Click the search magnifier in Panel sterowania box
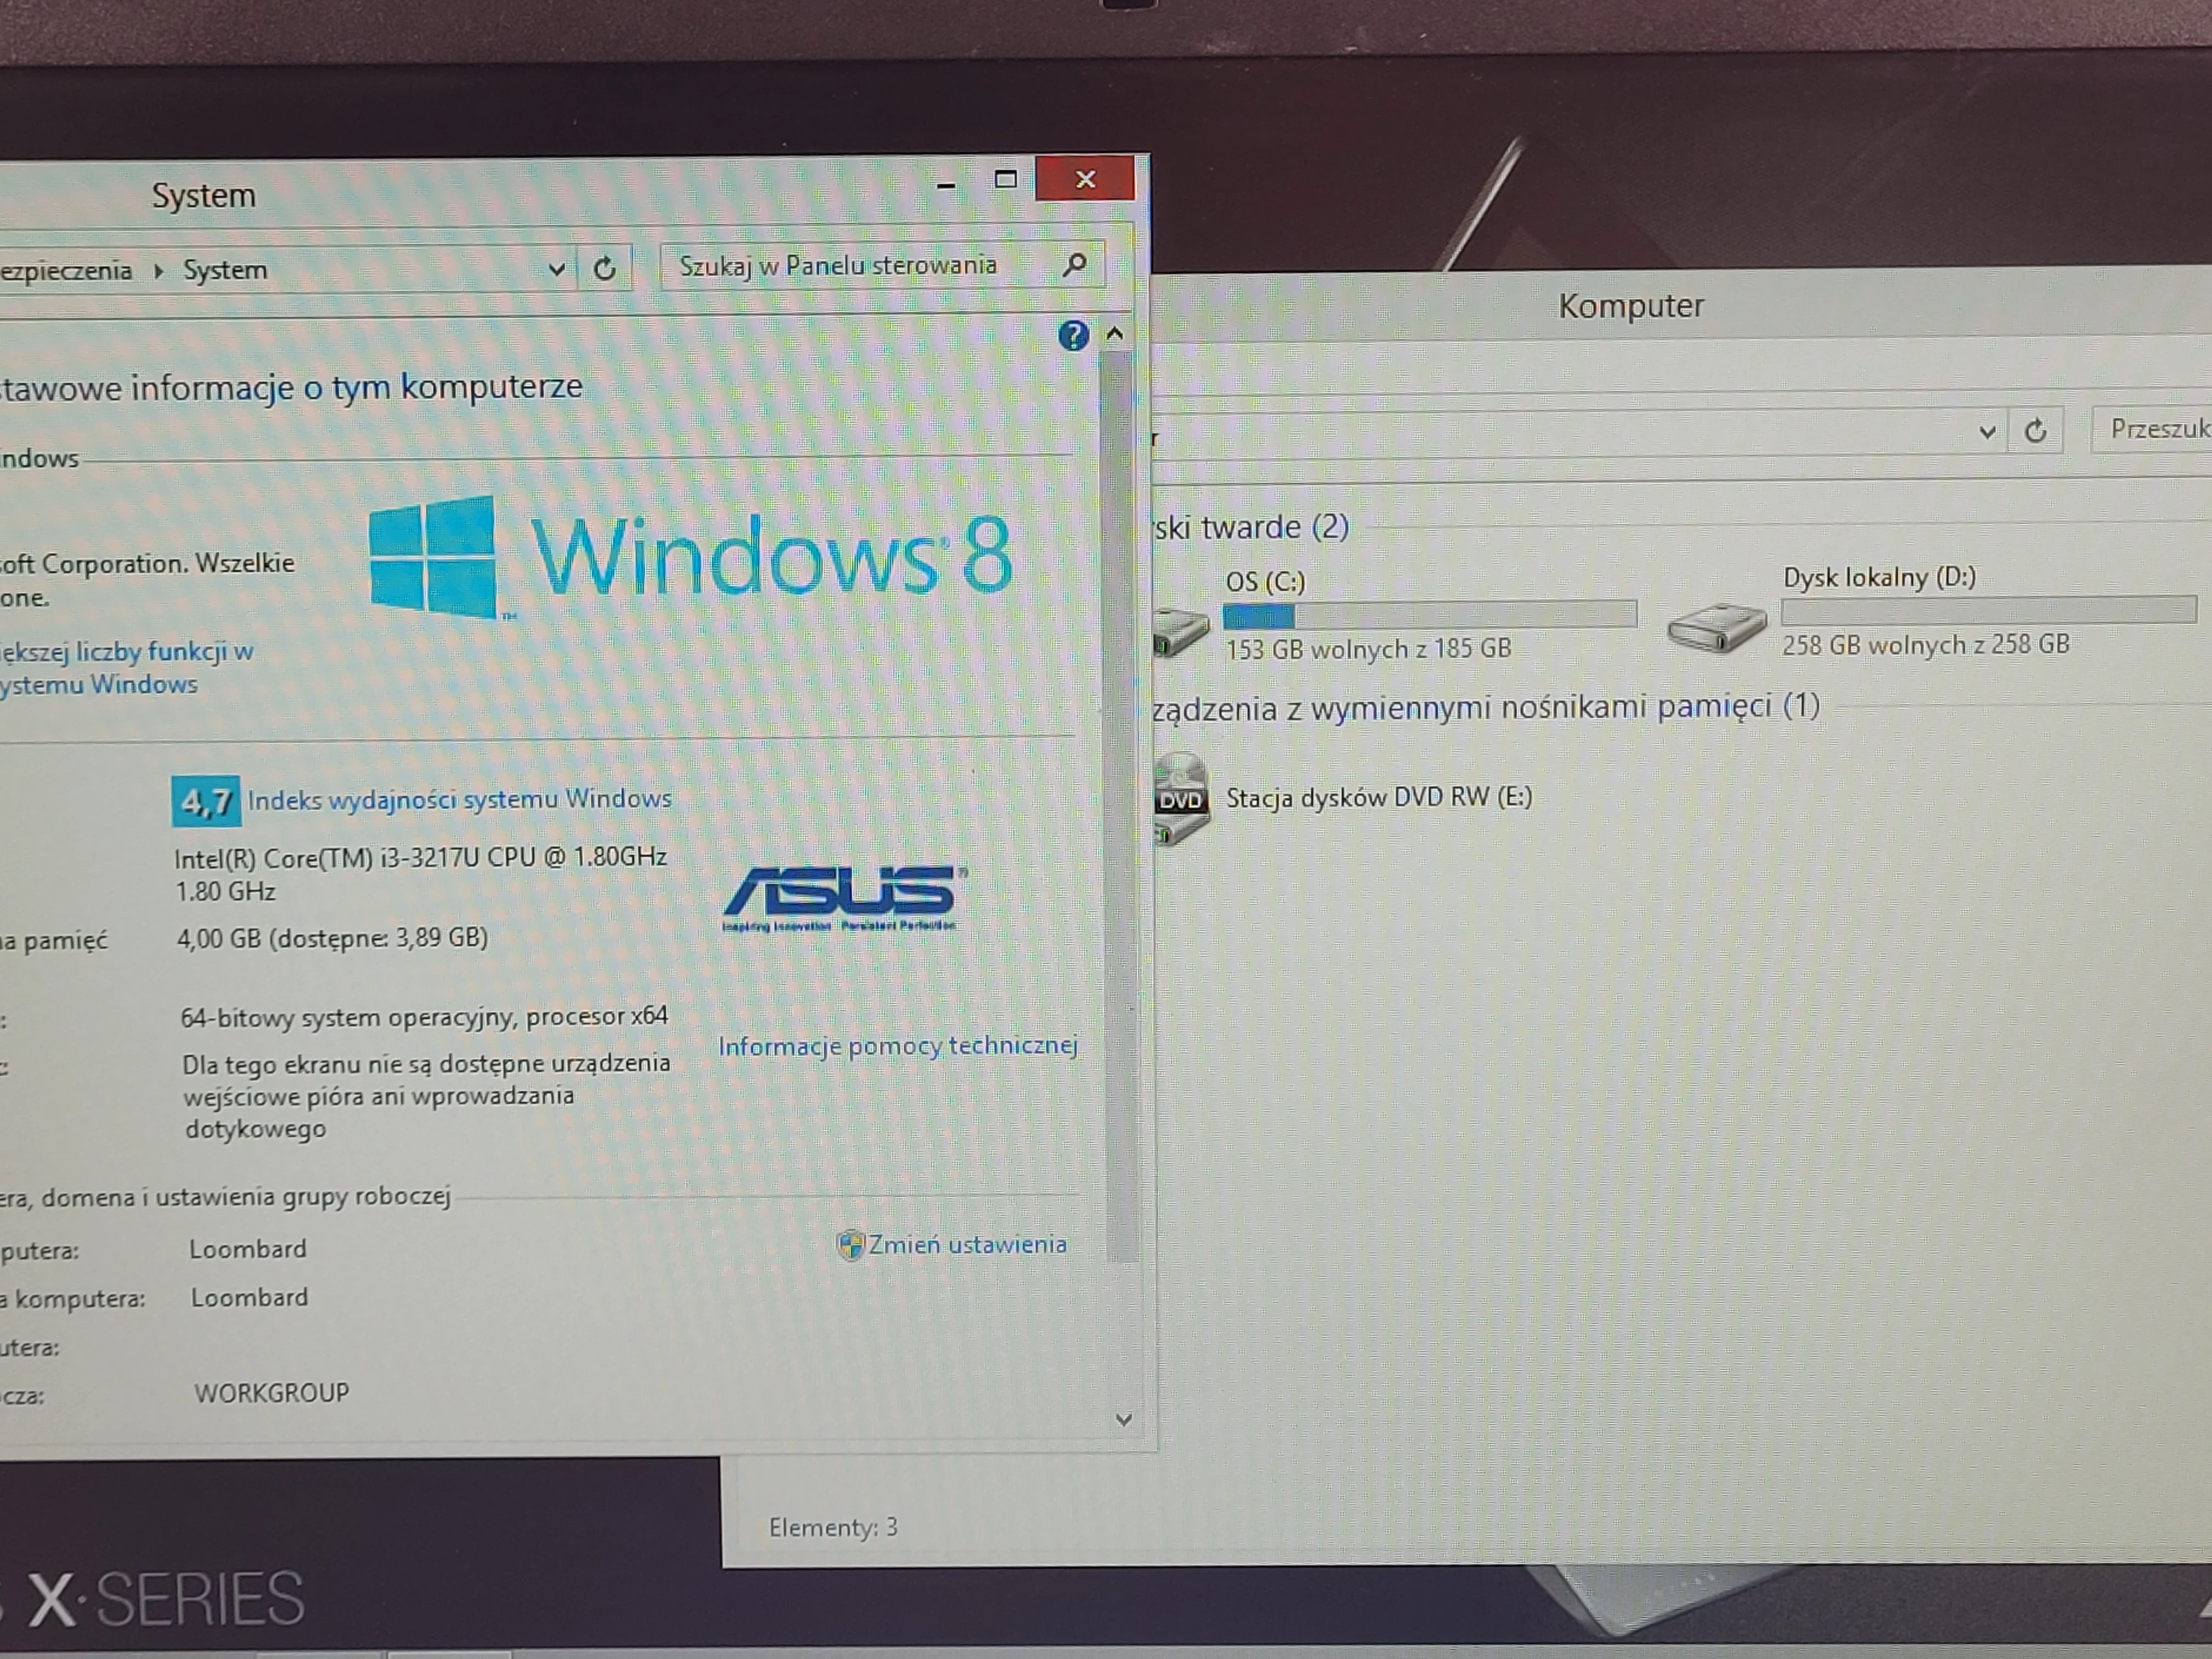Image resolution: width=2212 pixels, height=1659 pixels. [x=1075, y=265]
